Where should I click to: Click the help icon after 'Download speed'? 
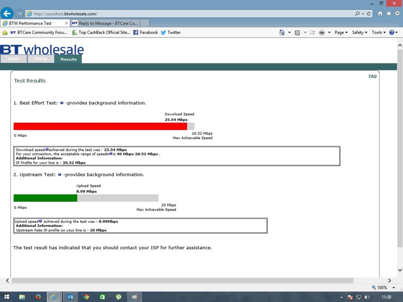(x=47, y=150)
